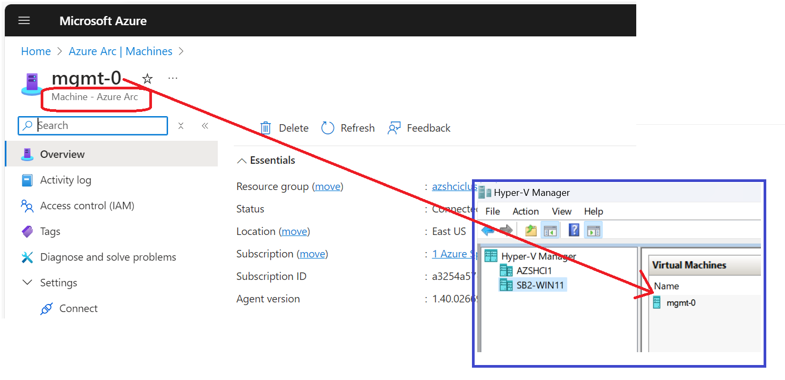Open the Hyper-V View menu
Viewport: 785px width, 380px height.
[x=561, y=211]
